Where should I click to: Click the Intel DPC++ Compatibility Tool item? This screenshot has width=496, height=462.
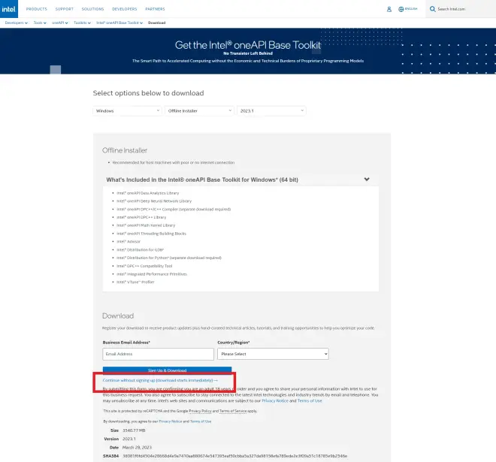pyautogui.click(x=144, y=266)
